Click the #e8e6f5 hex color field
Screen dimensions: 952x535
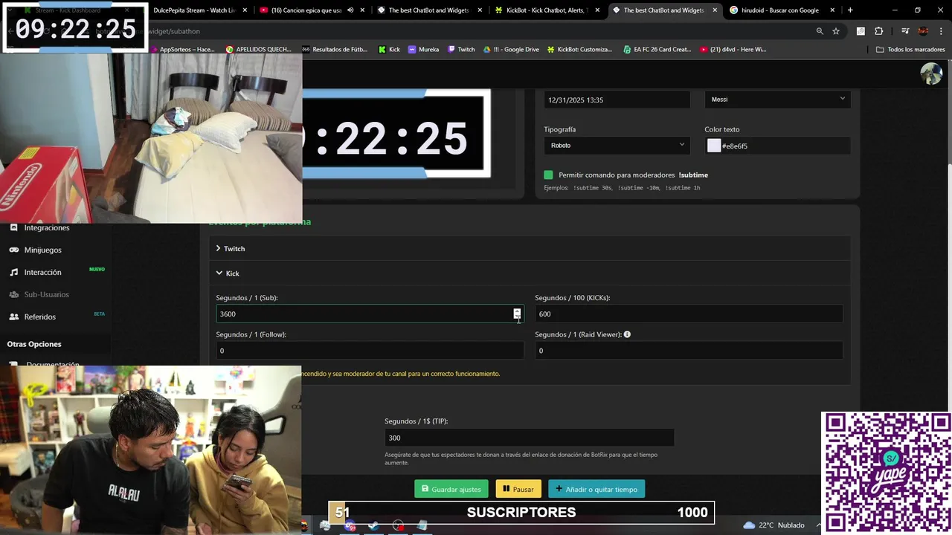click(x=777, y=146)
